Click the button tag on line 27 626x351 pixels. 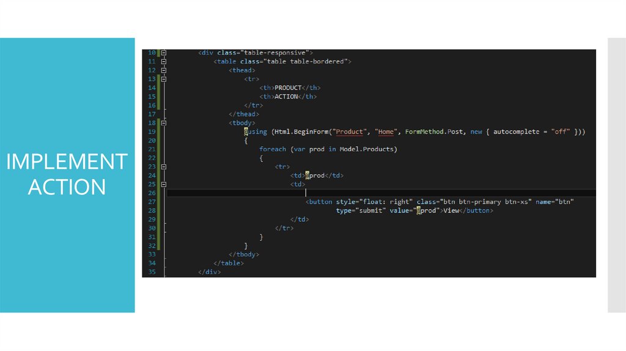click(319, 202)
